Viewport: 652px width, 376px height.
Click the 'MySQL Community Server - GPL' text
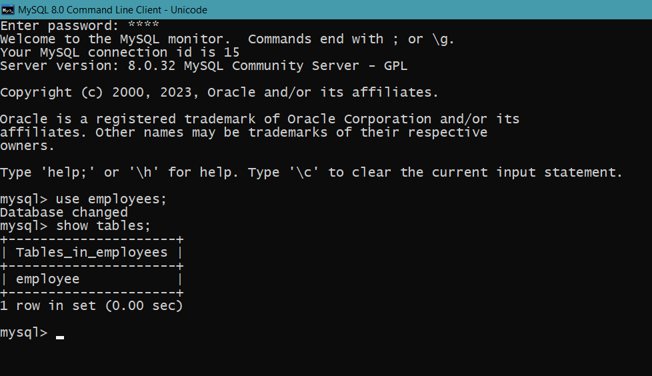coord(295,66)
